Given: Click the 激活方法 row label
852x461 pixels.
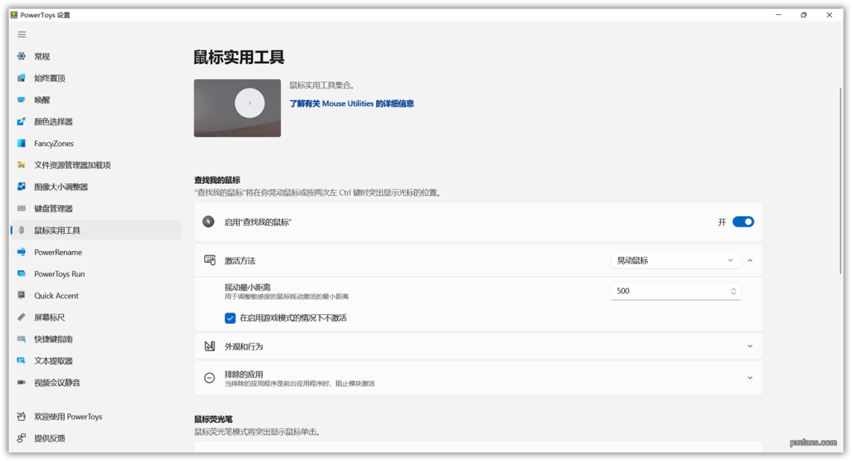Looking at the screenshot, I should click(240, 260).
